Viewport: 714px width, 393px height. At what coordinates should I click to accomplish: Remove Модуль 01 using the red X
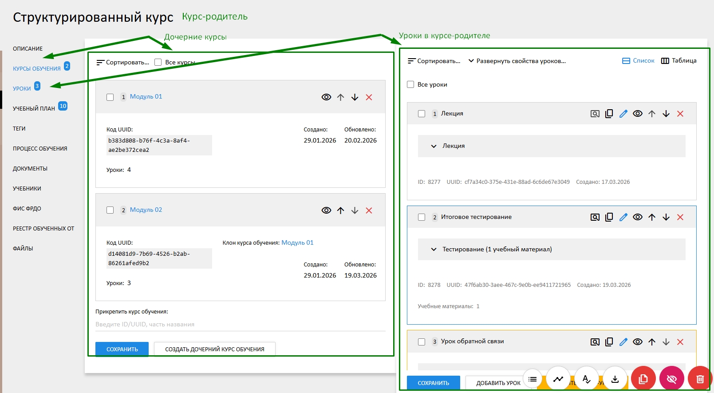coord(369,97)
